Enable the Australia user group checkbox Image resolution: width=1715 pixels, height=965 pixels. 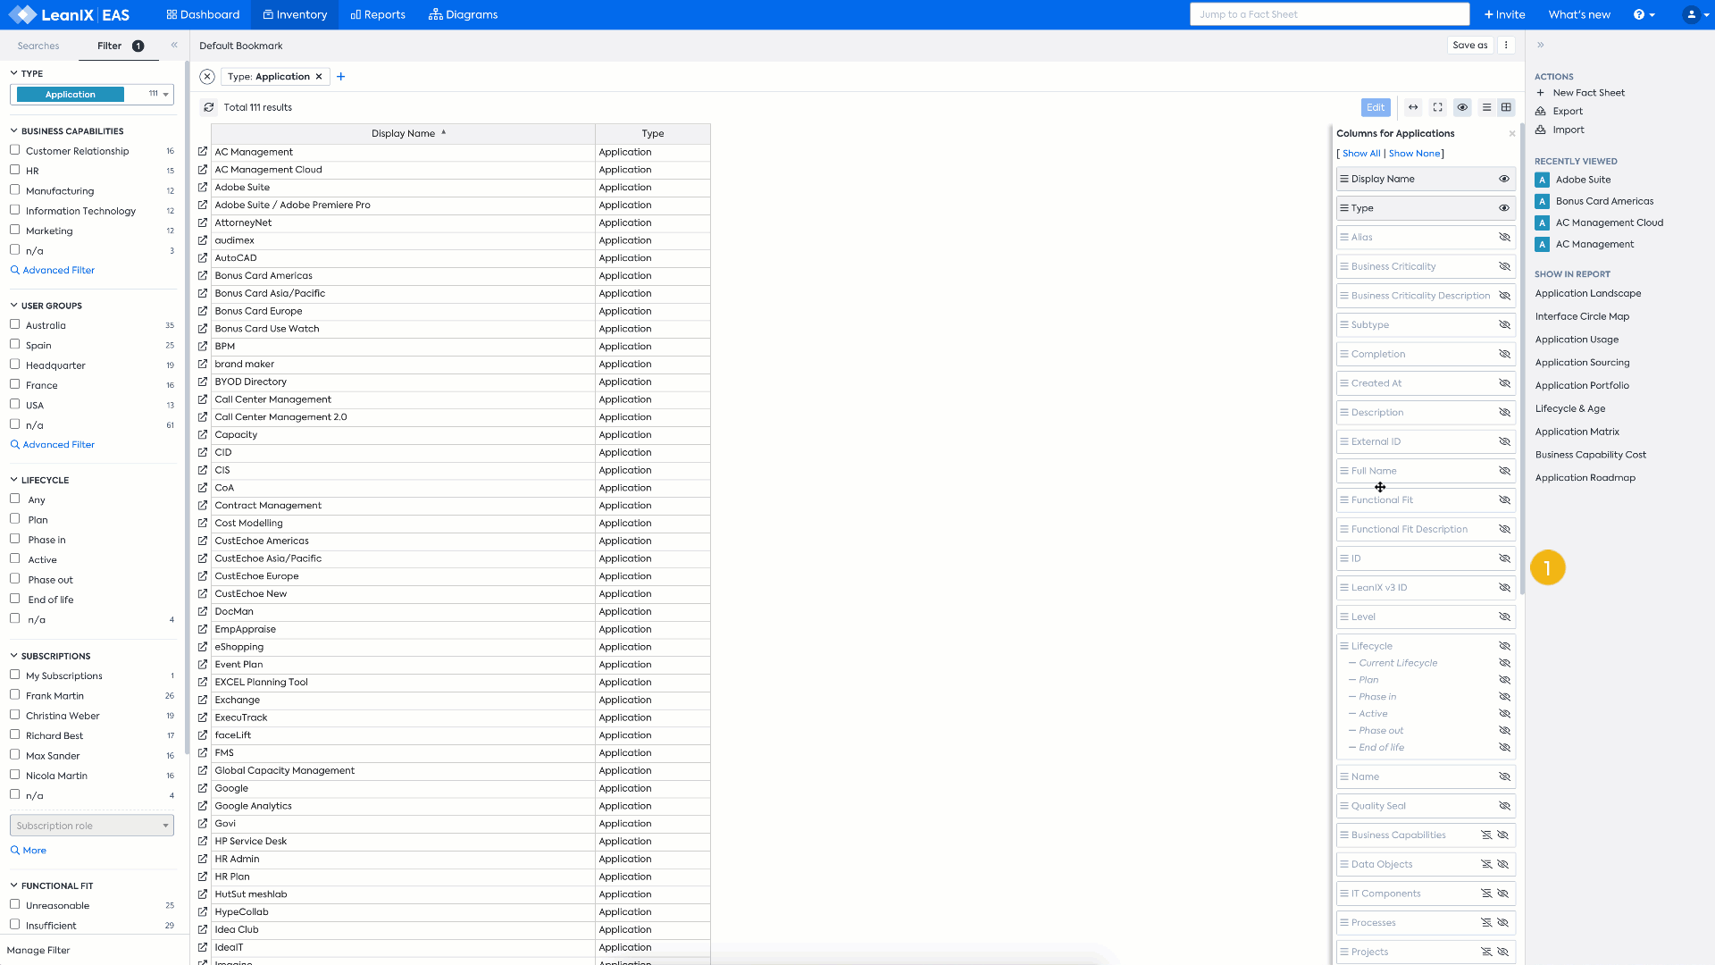point(15,325)
